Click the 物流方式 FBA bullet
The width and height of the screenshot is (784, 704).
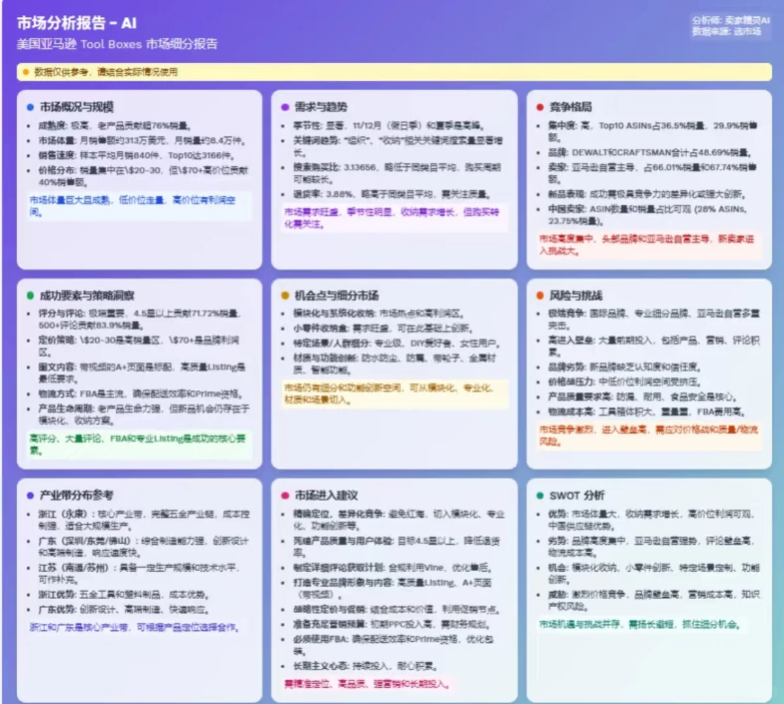point(140,393)
